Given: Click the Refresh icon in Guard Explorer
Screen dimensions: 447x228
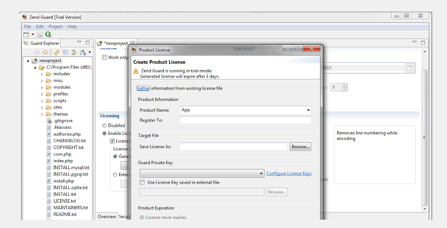Looking at the screenshot, I should (57, 52).
